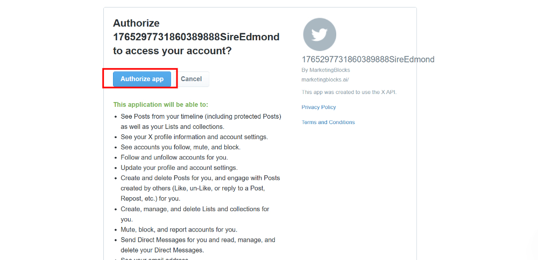The image size is (538, 260).
Task: Cancel the authorization request
Action: point(191,79)
